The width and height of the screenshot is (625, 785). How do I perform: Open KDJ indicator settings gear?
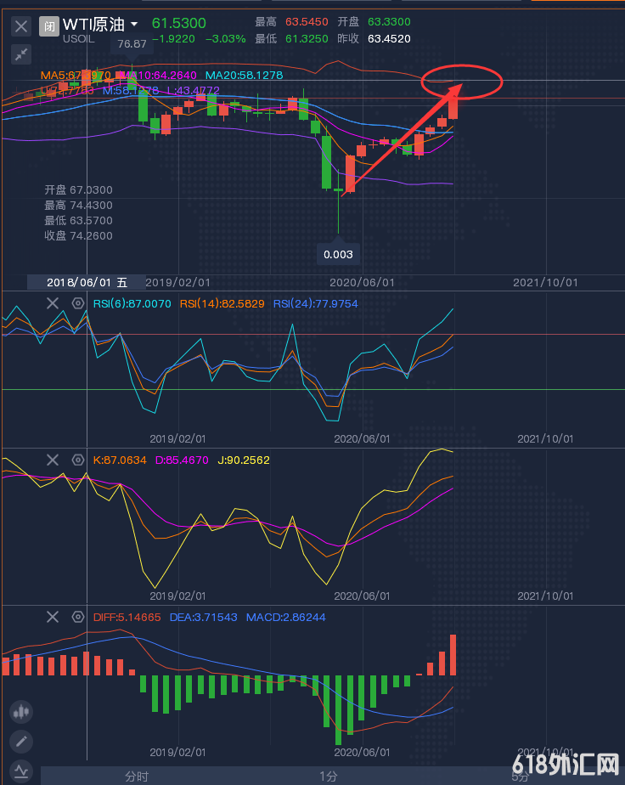click(x=77, y=460)
